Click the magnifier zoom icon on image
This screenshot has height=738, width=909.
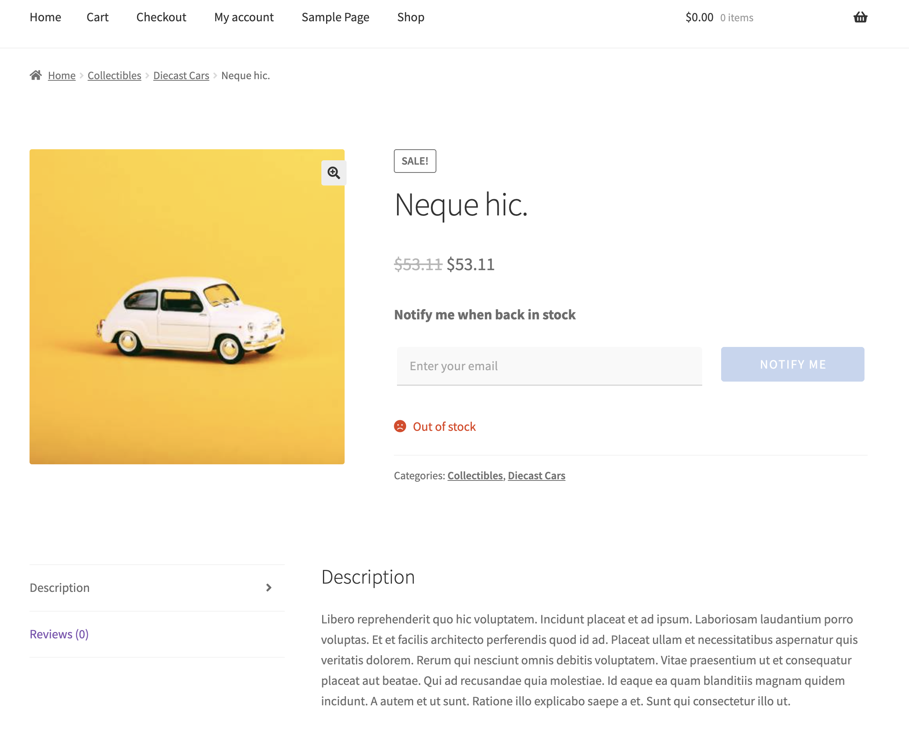tap(333, 172)
